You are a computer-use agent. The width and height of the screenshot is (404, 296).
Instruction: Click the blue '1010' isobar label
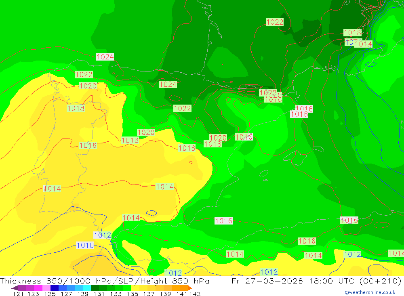pyautogui.click(x=85, y=245)
